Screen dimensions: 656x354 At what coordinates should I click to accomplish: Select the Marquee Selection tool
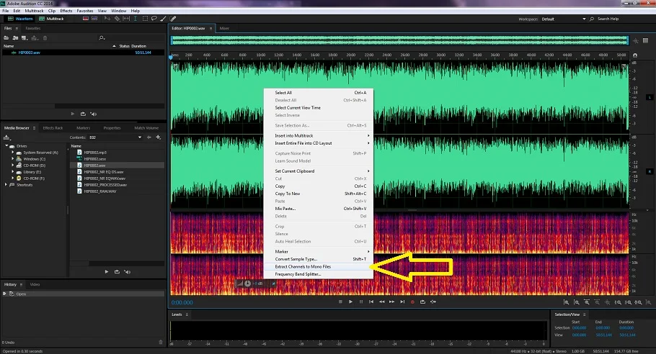(x=145, y=19)
